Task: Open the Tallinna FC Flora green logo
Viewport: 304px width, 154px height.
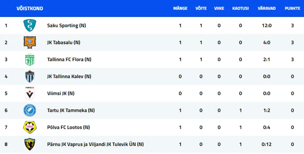Action: [30, 59]
